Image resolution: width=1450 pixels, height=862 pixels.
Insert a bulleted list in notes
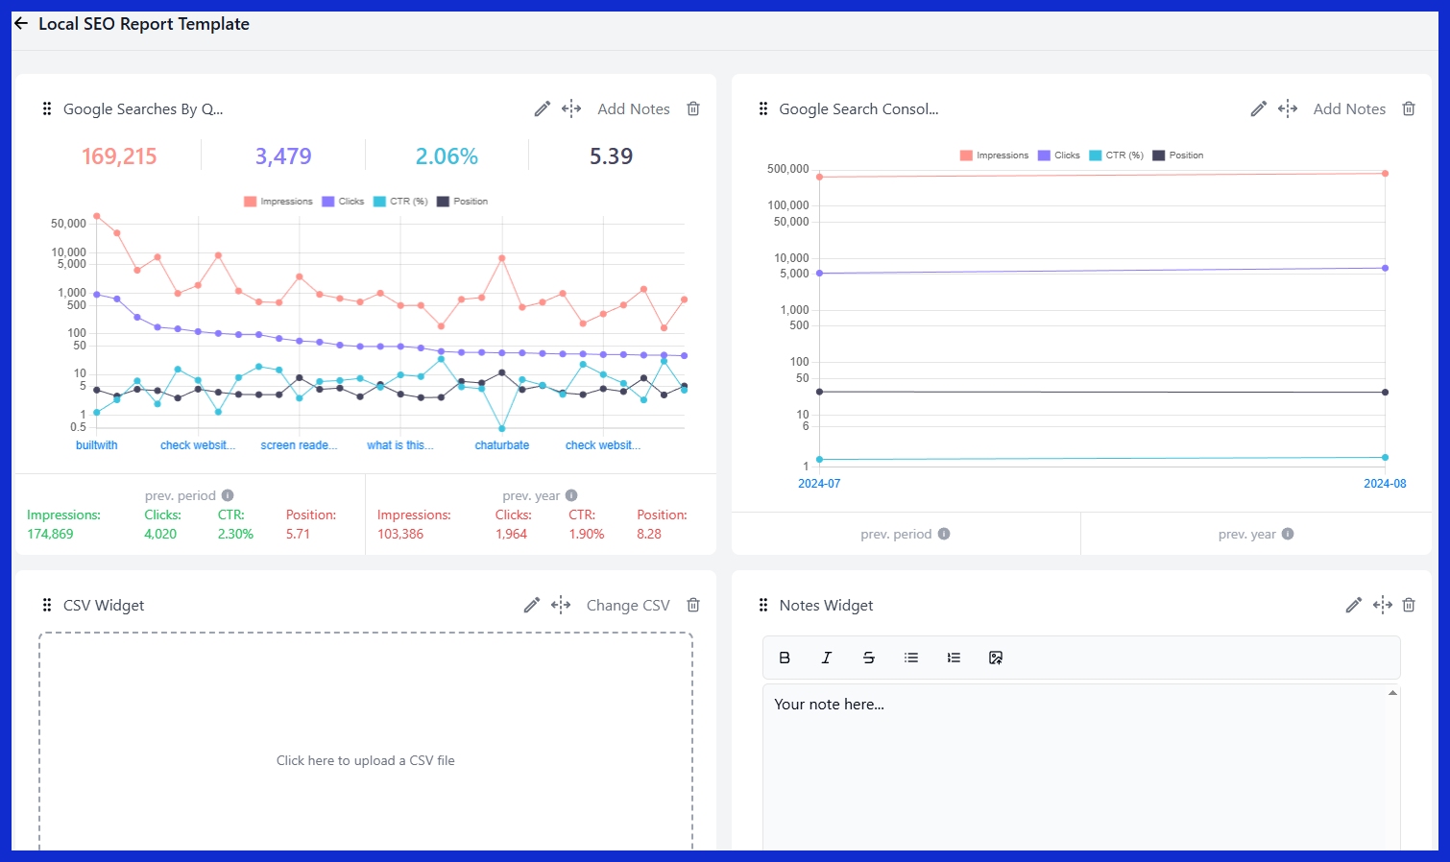[x=911, y=658]
